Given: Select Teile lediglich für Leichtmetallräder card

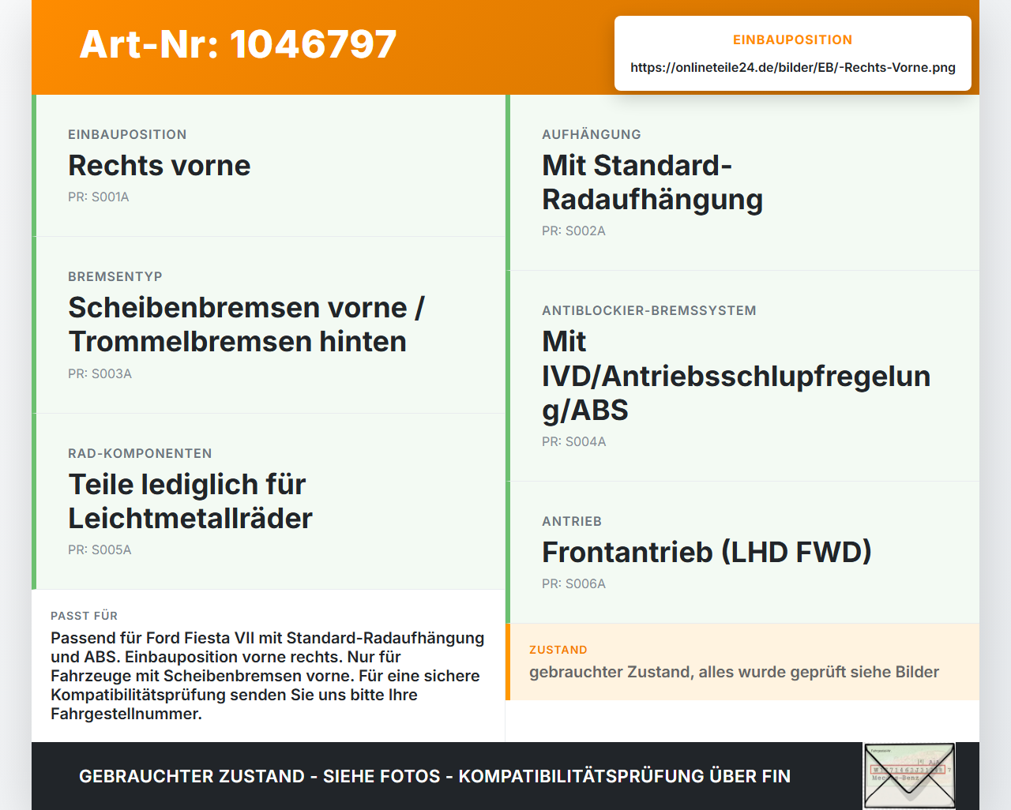Looking at the screenshot, I should (269, 501).
